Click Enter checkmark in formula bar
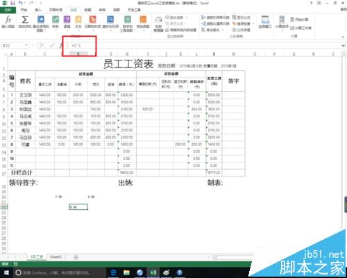This screenshot has height=278, width=347. click(x=52, y=45)
